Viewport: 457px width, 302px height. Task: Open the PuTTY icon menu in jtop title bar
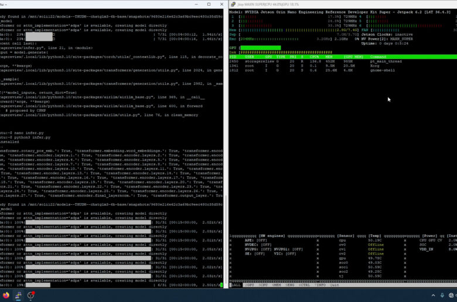pyautogui.click(x=233, y=4)
